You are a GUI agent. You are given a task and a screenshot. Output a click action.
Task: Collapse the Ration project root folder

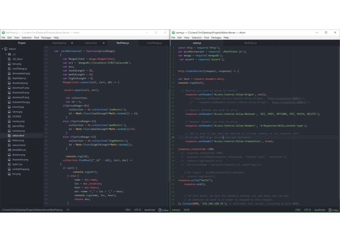[x=2, y=49]
